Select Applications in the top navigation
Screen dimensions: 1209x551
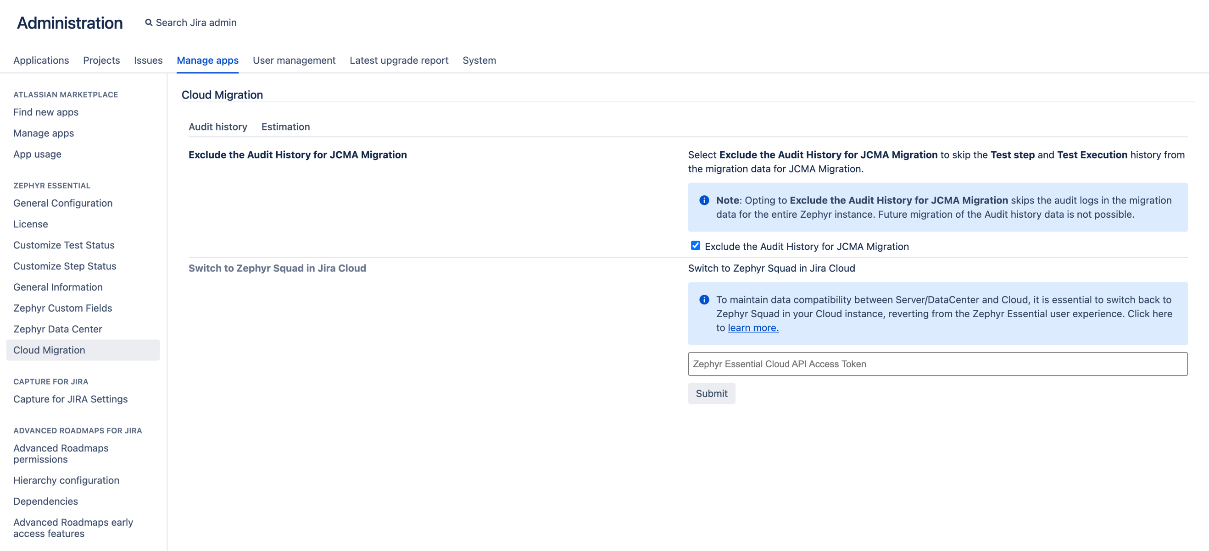41,60
